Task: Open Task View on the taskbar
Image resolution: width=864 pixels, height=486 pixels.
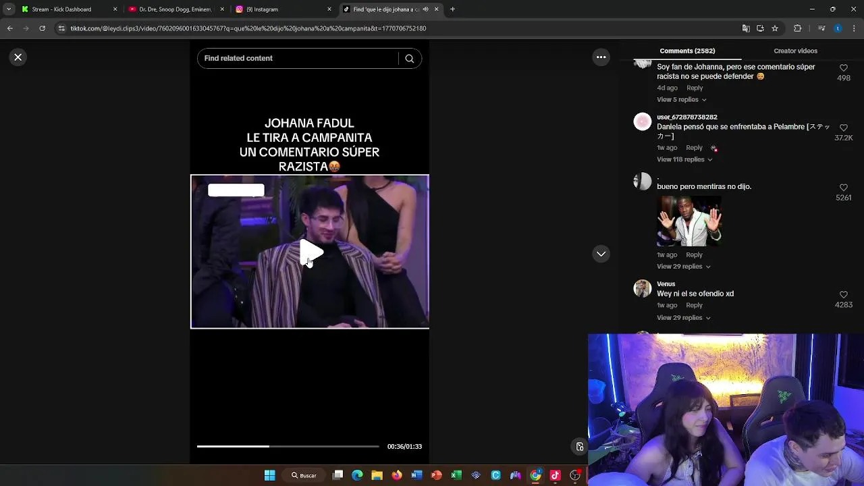Action: tap(338, 475)
